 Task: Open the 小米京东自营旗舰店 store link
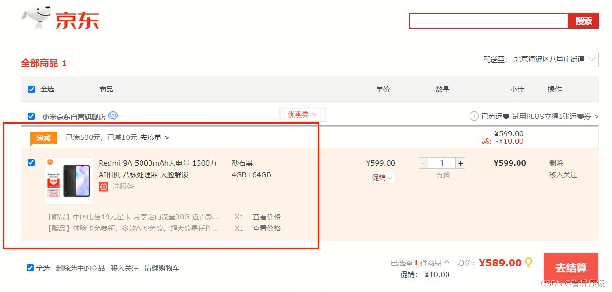point(74,117)
